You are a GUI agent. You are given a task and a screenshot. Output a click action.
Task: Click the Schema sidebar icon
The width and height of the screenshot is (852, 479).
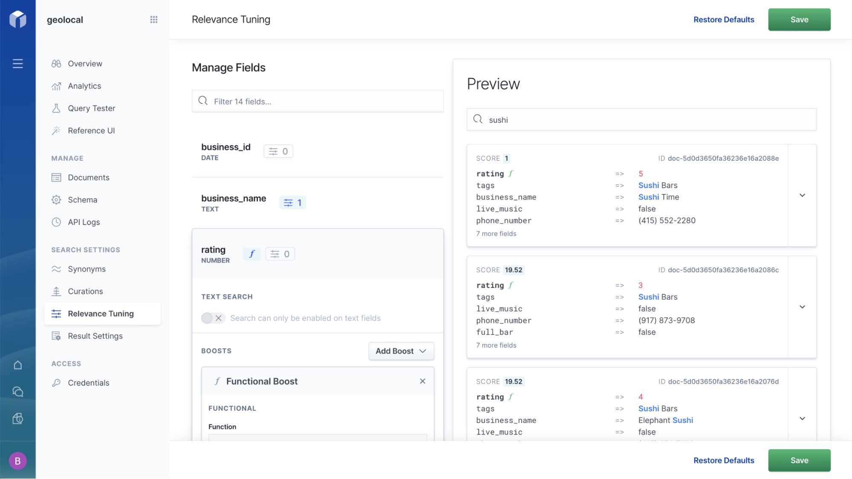57,200
